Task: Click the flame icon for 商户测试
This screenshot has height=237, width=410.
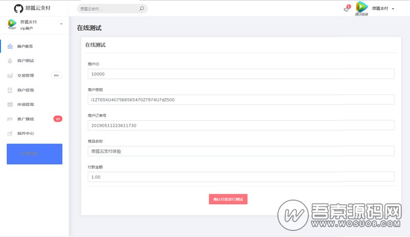Action: [x=10, y=61]
